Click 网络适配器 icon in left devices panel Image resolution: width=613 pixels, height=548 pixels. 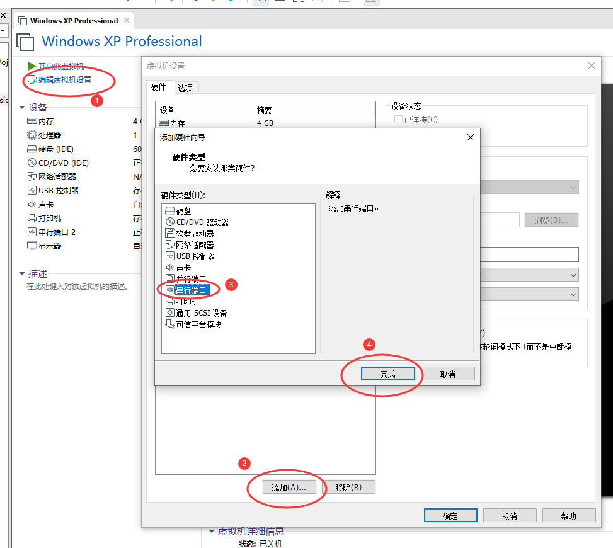pos(32,176)
